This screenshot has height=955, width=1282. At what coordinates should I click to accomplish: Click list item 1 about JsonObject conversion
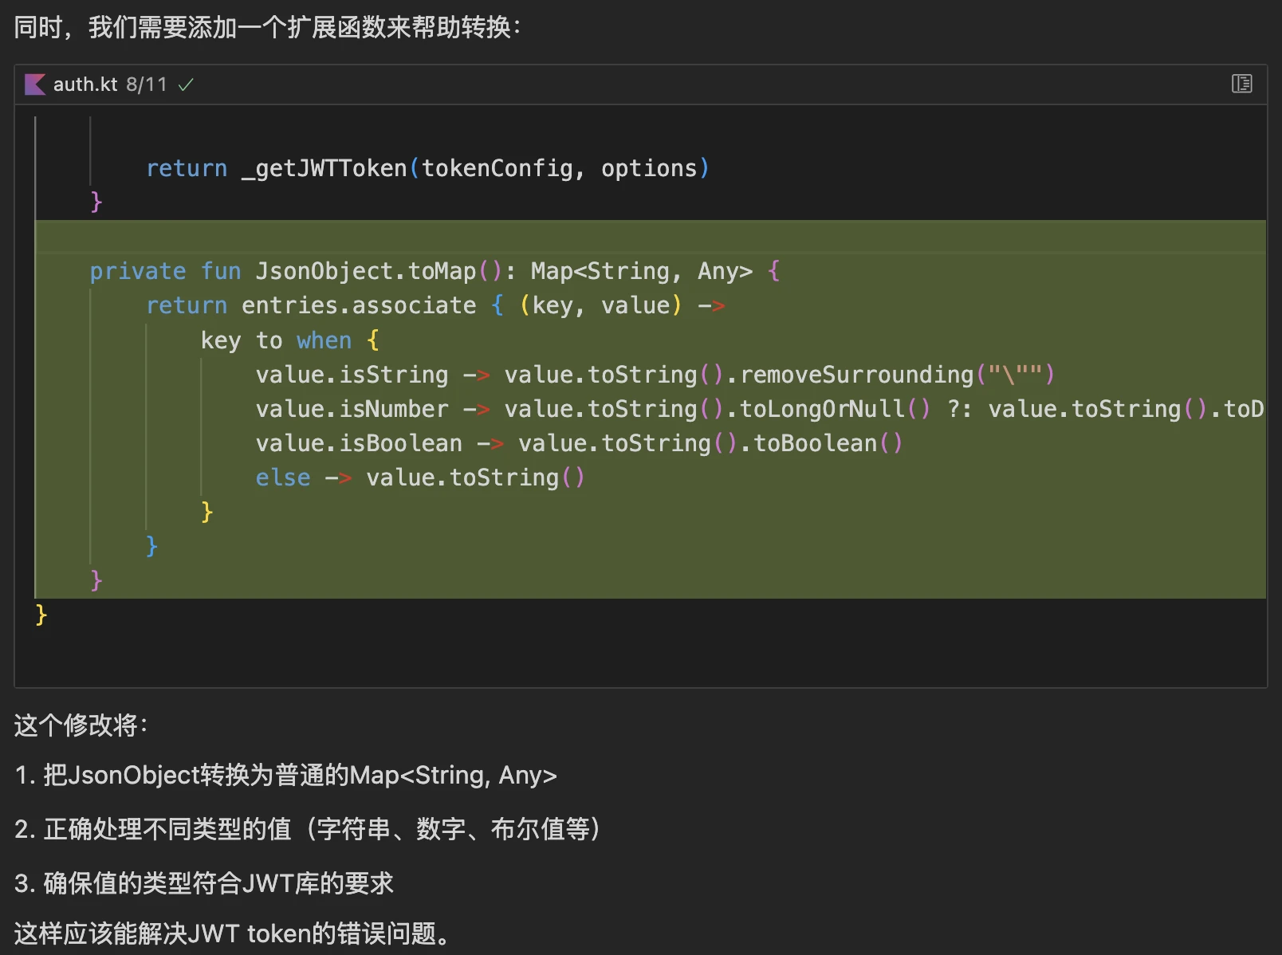pos(285,775)
